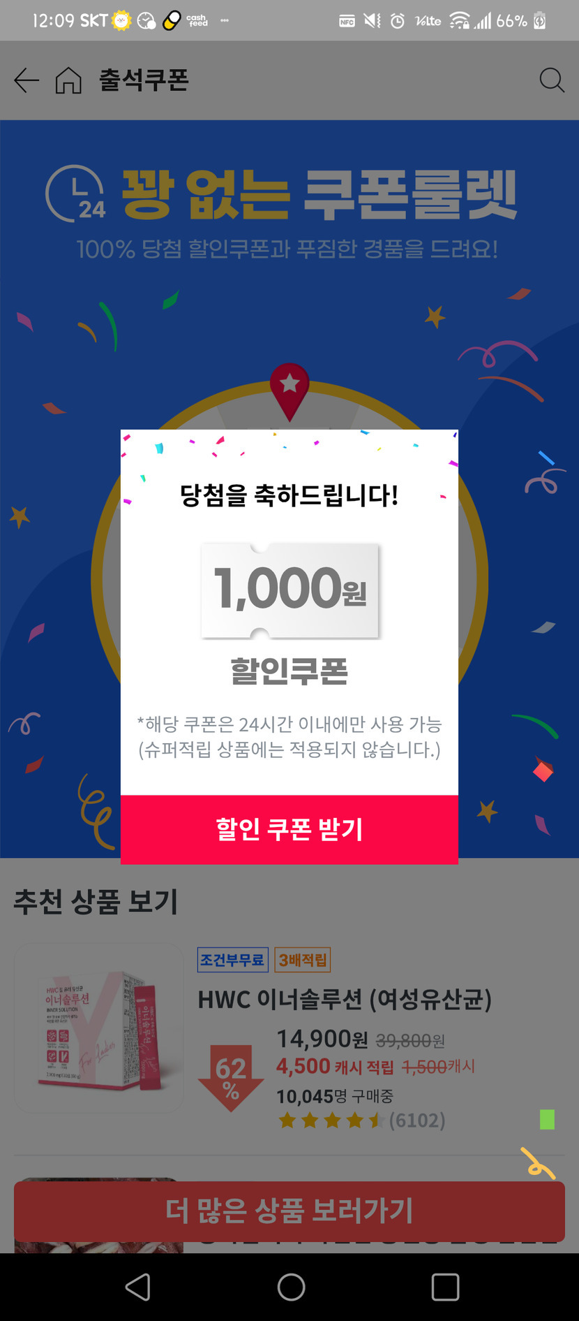The width and height of the screenshot is (579, 1321).
Task: Tap the back arrow icon
Action: pyautogui.click(x=27, y=80)
